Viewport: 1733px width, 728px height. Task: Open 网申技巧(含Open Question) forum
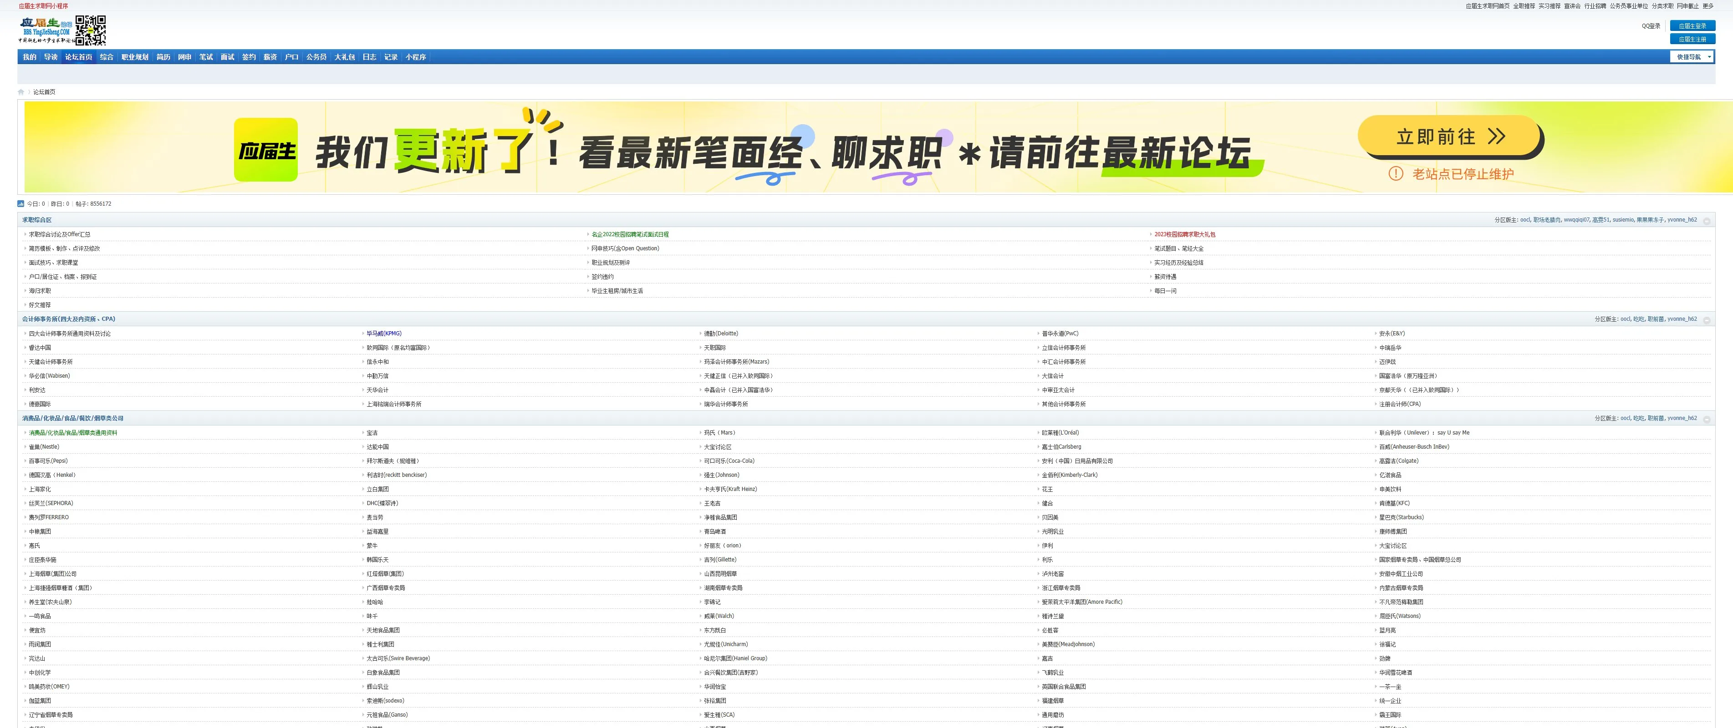coord(626,249)
